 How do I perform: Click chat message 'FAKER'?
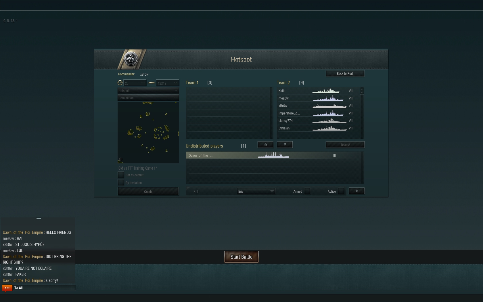tap(20, 274)
